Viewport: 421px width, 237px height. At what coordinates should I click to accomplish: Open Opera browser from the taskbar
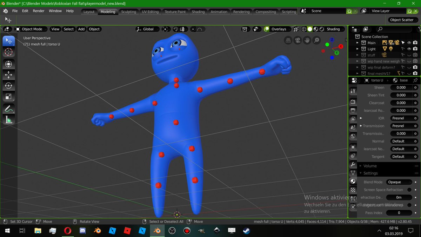coord(67,230)
